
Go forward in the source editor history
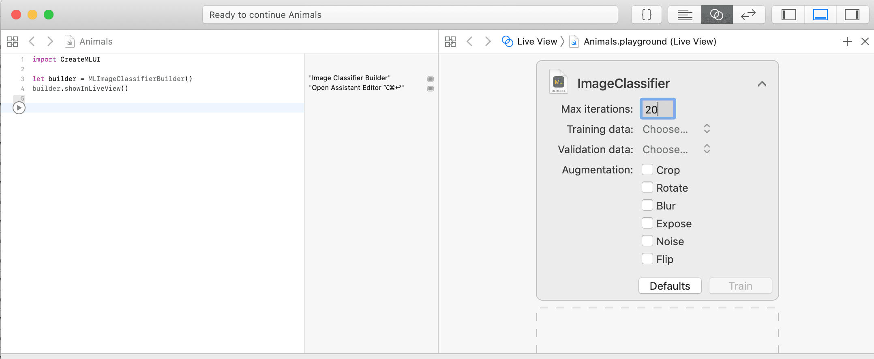50,41
